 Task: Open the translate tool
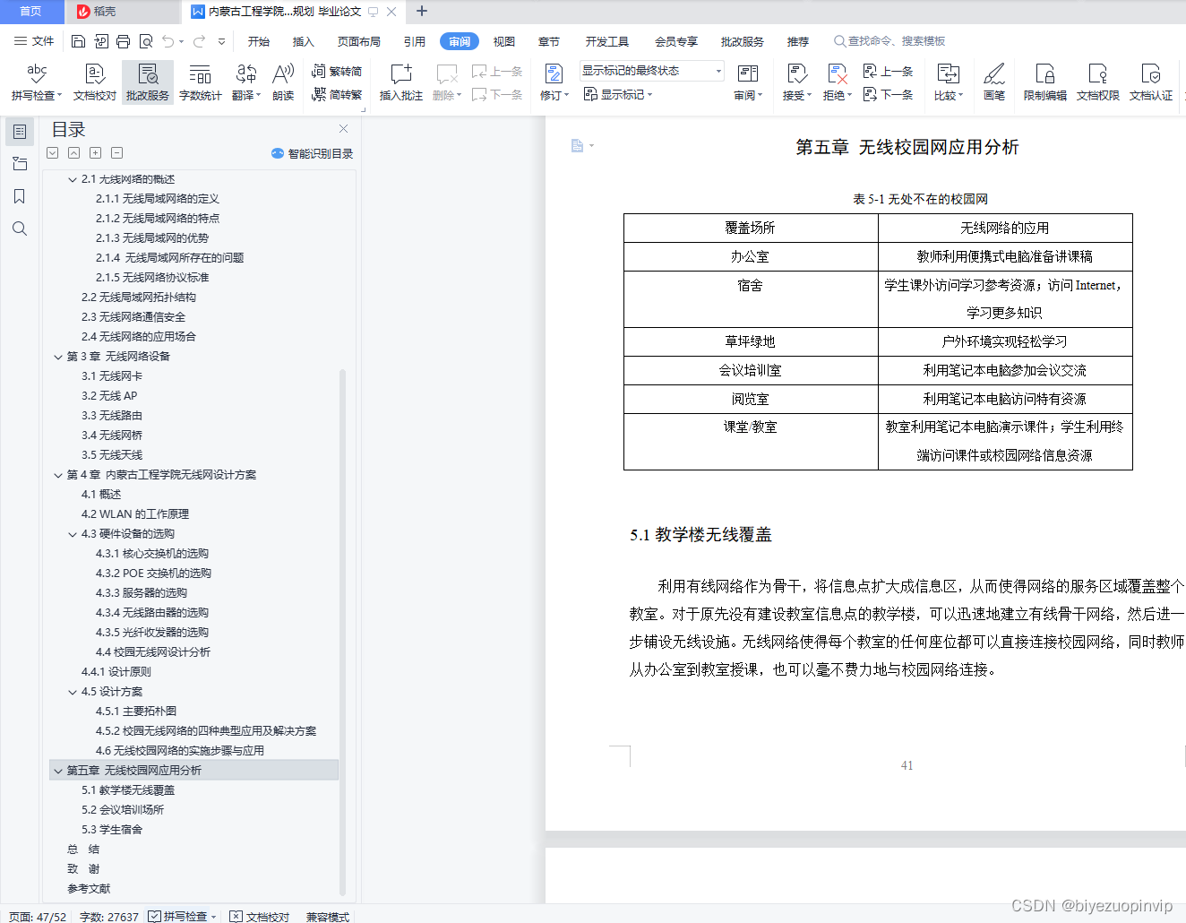coord(246,82)
